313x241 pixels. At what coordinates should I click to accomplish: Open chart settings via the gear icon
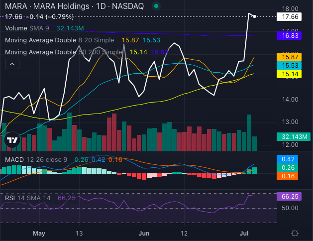tap(295, 233)
